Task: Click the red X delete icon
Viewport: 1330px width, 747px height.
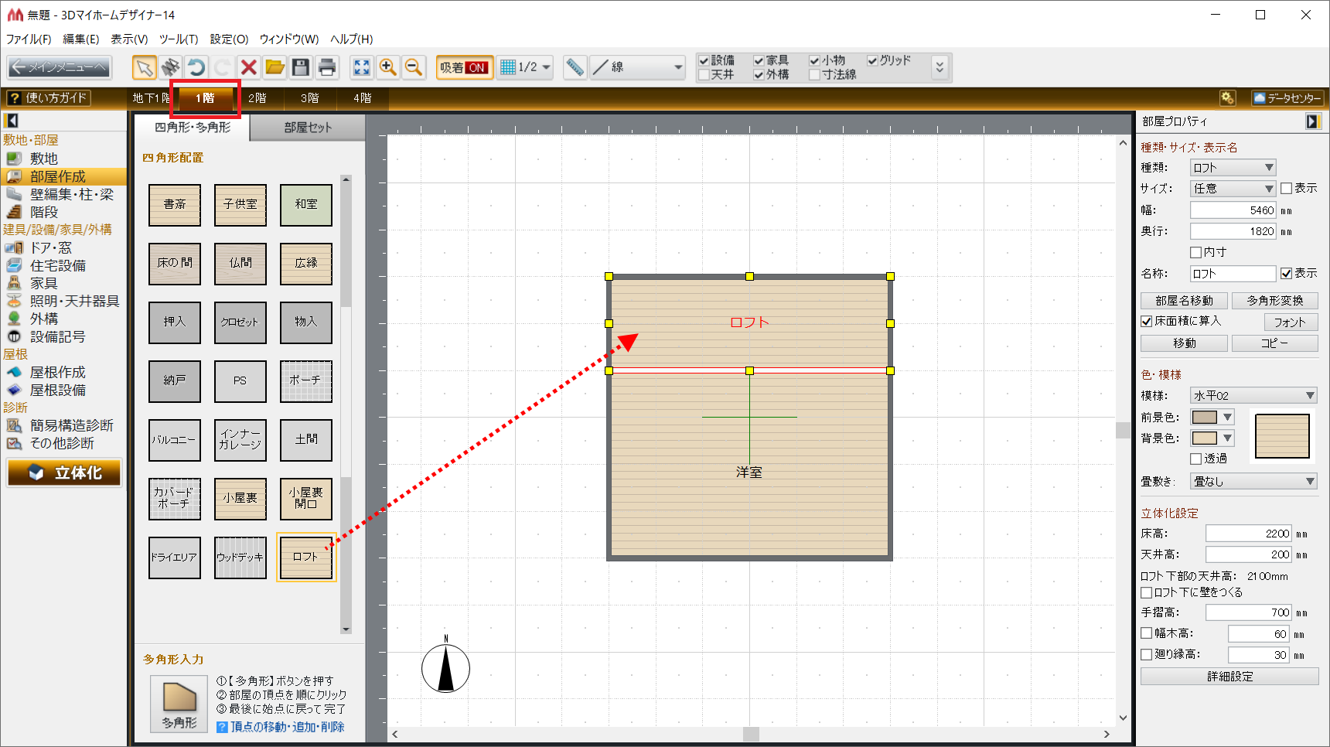Action: [x=248, y=68]
